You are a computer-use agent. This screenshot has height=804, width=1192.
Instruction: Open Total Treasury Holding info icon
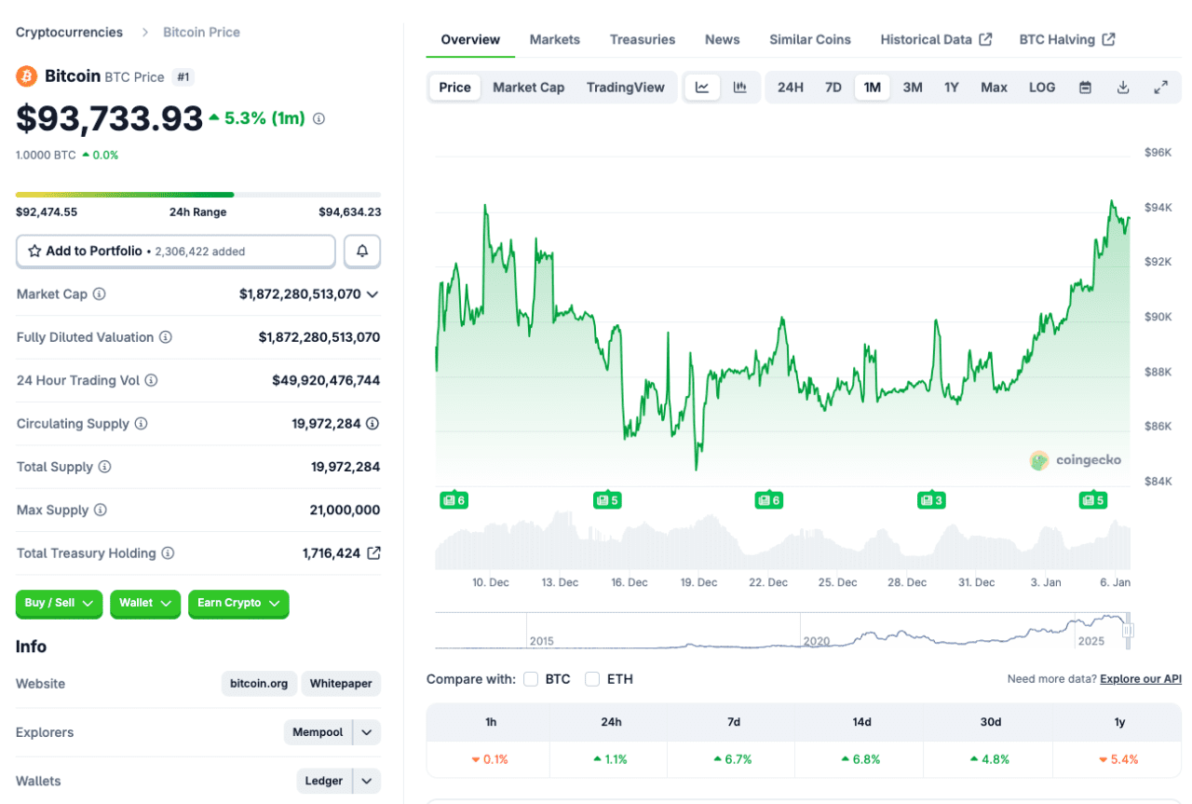coord(168,553)
